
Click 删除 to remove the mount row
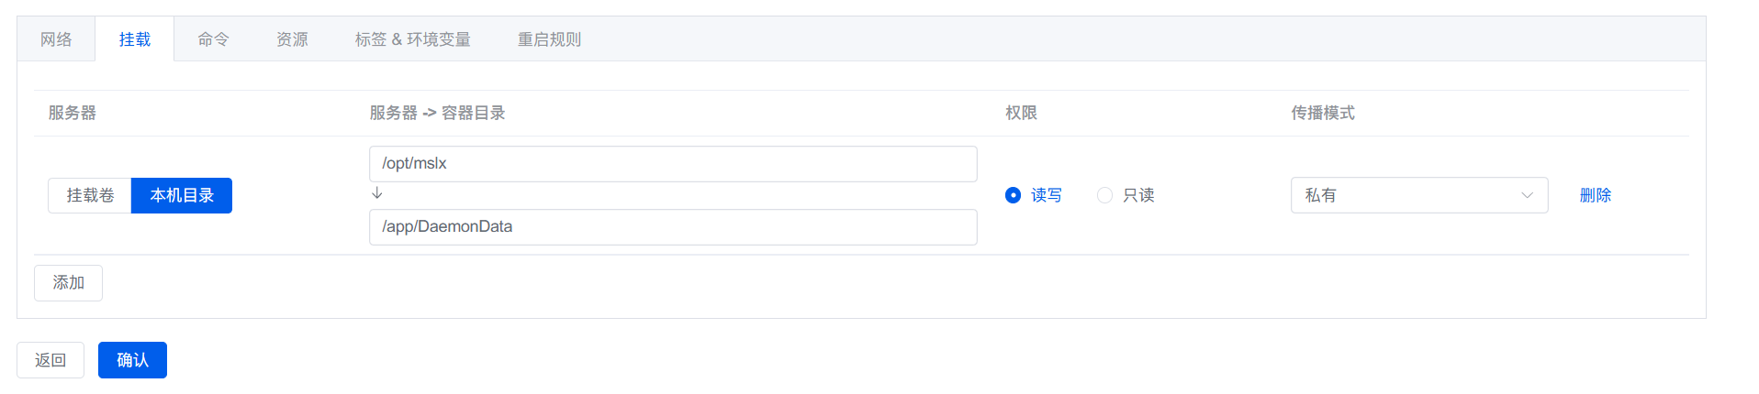coord(1595,195)
